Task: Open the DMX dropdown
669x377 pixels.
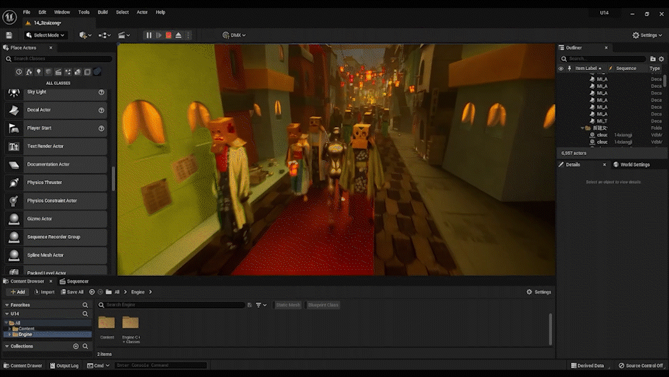Action: click(x=234, y=35)
